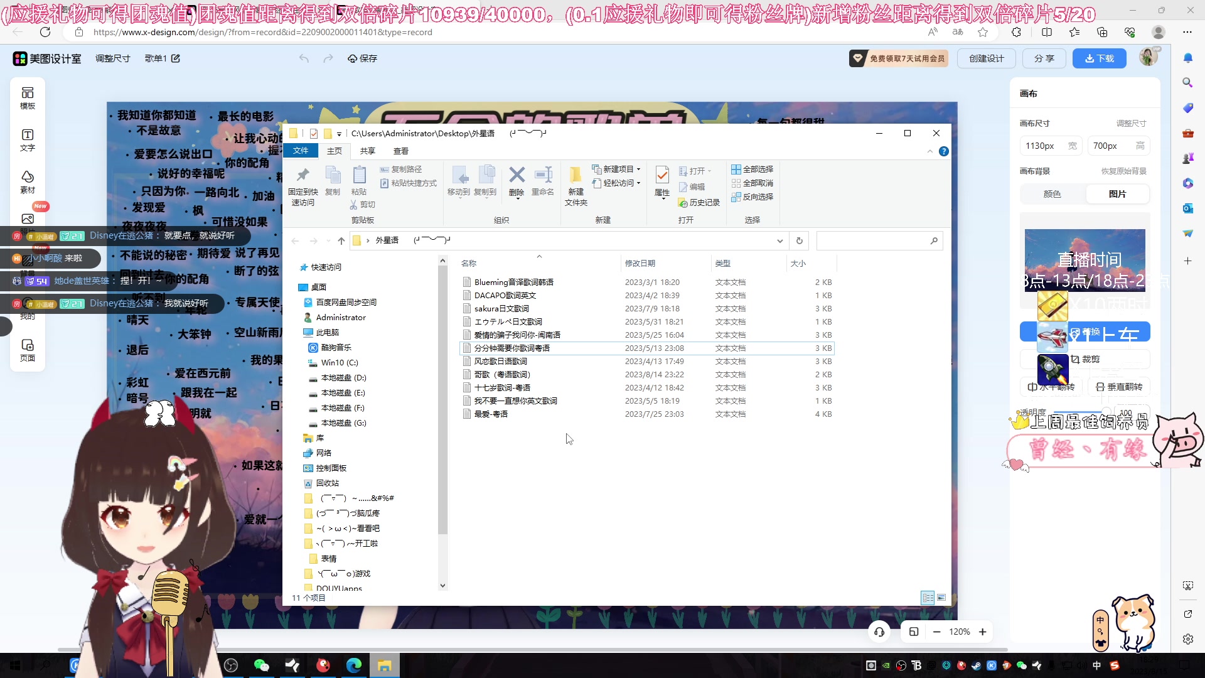Select the 文字 text tool in sidebar
Viewport: 1205px width, 678px height.
click(28, 141)
